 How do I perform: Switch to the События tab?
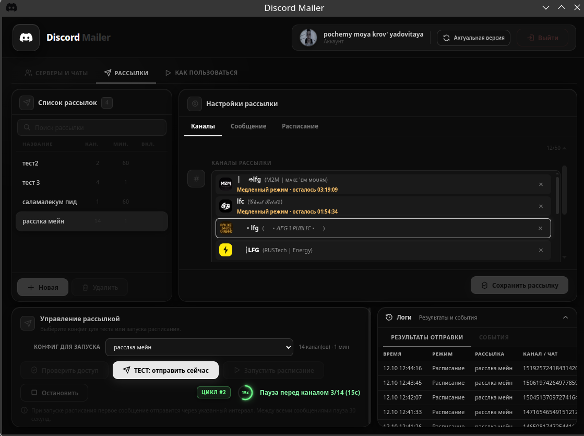[x=494, y=338]
